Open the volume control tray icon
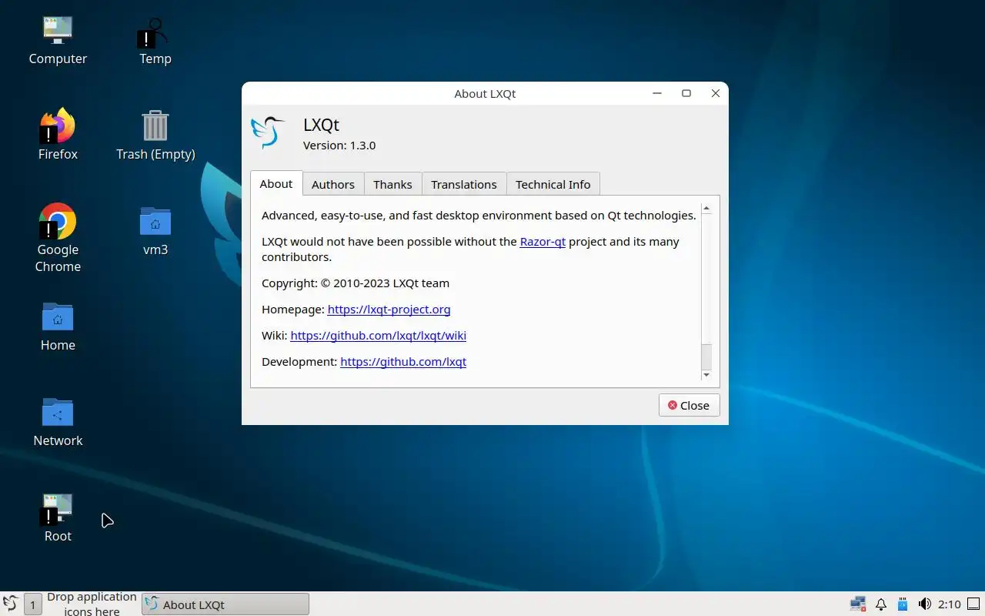The width and height of the screenshot is (985, 616). 925,604
